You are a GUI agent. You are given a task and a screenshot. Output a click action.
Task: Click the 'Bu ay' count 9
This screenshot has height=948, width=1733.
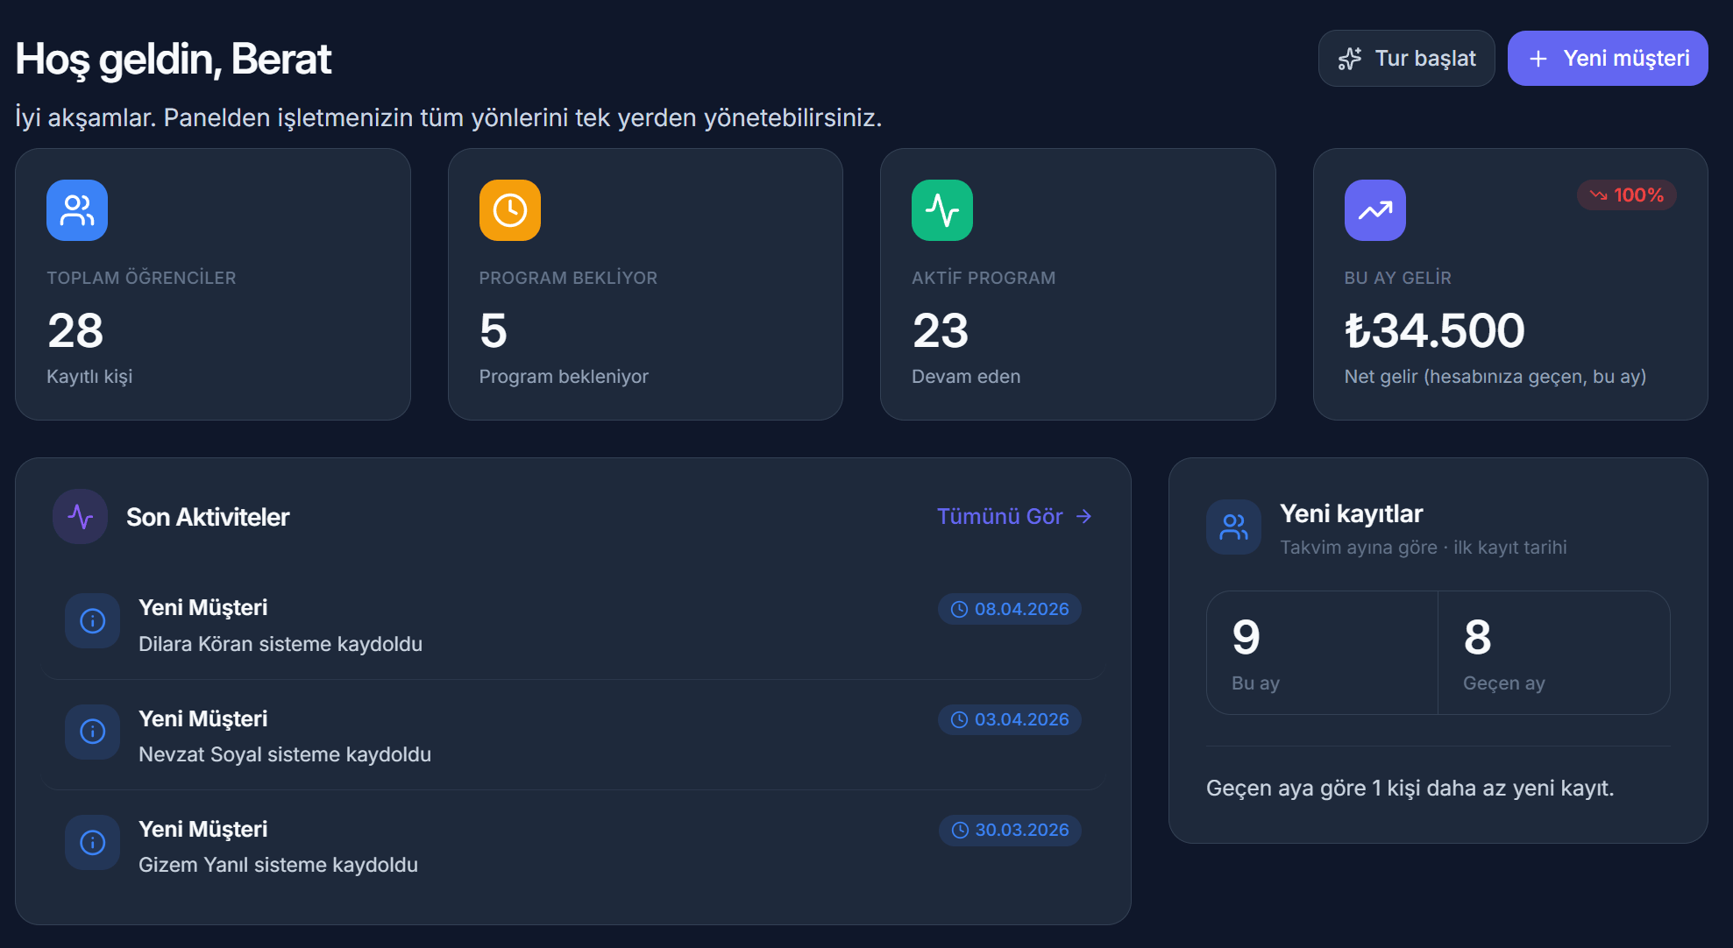click(x=1246, y=637)
